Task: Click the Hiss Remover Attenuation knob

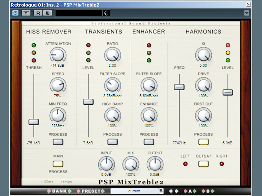Action: click(58, 55)
